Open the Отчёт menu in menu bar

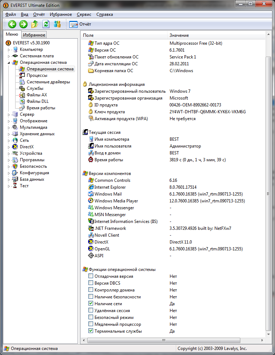pos(39,14)
